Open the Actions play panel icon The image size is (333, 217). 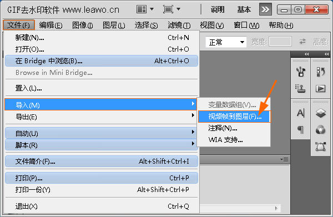(320, 88)
